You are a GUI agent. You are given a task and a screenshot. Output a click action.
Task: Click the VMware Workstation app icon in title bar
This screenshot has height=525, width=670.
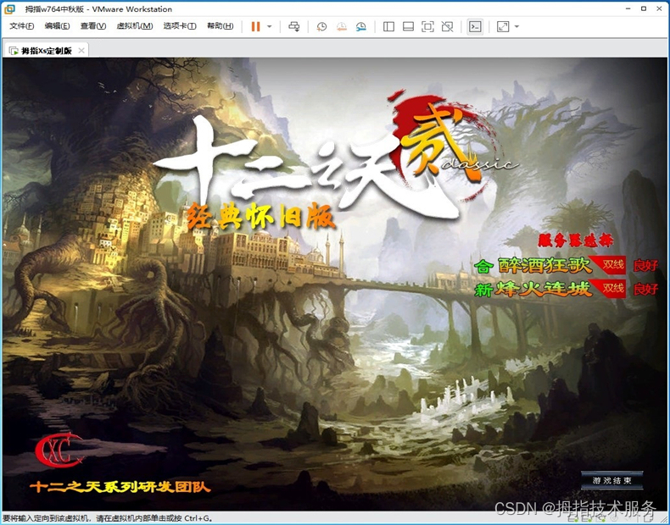(9, 9)
